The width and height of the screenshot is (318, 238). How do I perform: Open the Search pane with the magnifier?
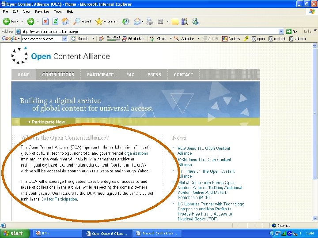point(82,21)
